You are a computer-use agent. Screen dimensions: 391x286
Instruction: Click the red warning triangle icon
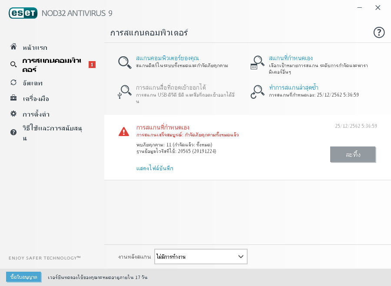click(x=124, y=132)
